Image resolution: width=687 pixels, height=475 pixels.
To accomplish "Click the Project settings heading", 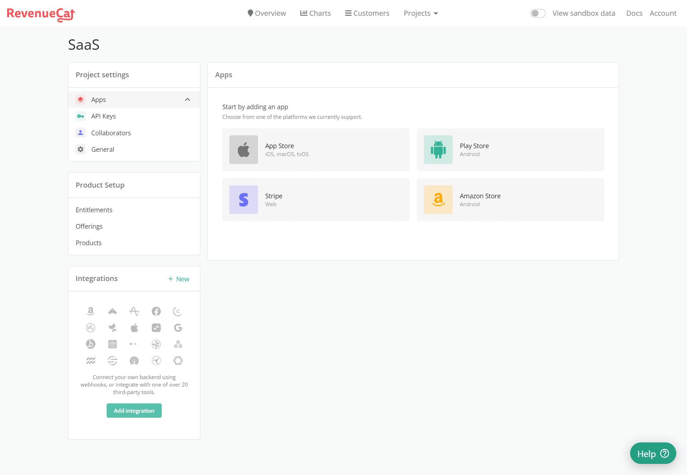I will (x=102, y=75).
